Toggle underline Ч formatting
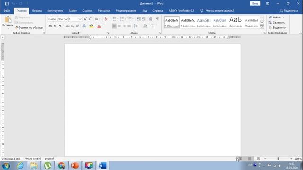This screenshot has width=303, height=170. coord(60,26)
